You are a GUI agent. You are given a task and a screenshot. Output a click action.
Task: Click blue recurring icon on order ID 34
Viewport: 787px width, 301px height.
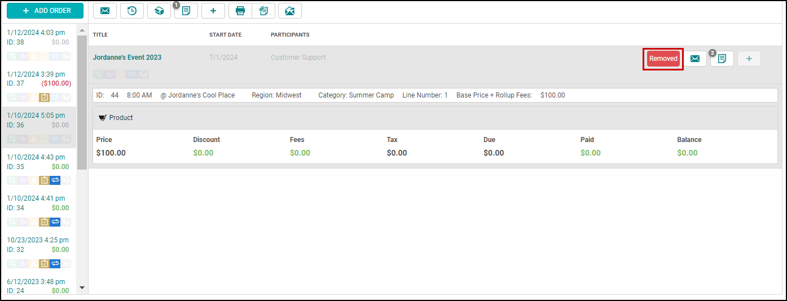[55, 222]
